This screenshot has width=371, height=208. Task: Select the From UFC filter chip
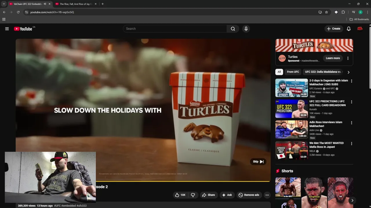coord(293,72)
